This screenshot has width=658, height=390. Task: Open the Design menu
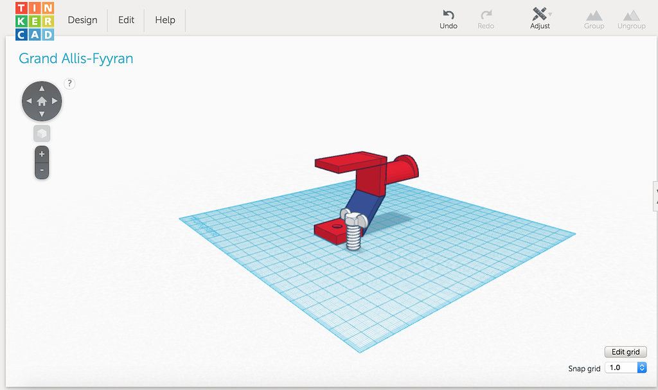[82, 20]
